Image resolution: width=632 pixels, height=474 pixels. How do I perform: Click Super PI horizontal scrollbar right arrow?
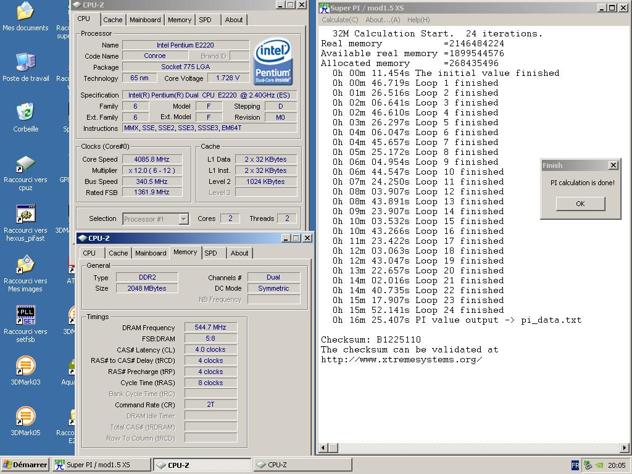click(625, 448)
